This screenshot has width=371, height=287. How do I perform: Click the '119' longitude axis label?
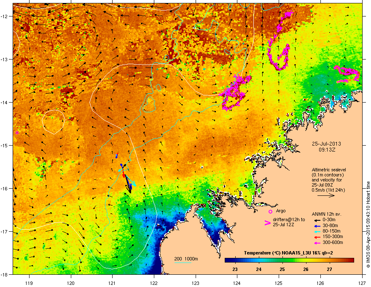29,283
